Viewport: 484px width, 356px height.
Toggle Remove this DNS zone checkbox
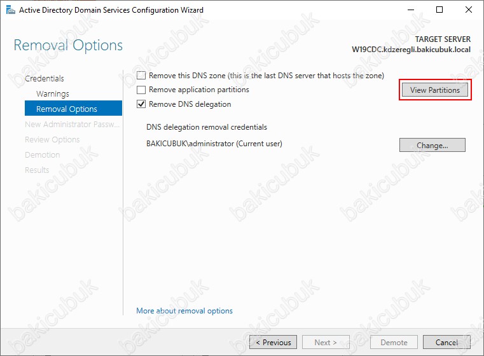[x=141, y=76]
